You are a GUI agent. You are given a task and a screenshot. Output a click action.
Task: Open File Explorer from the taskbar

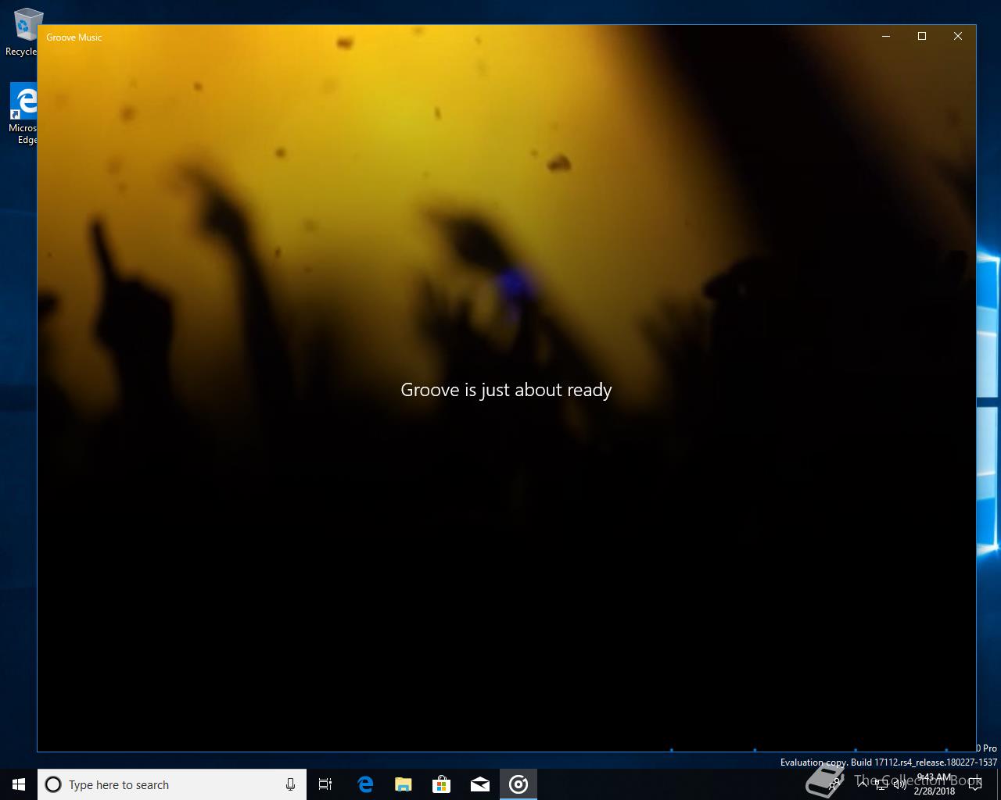point(403,784)
